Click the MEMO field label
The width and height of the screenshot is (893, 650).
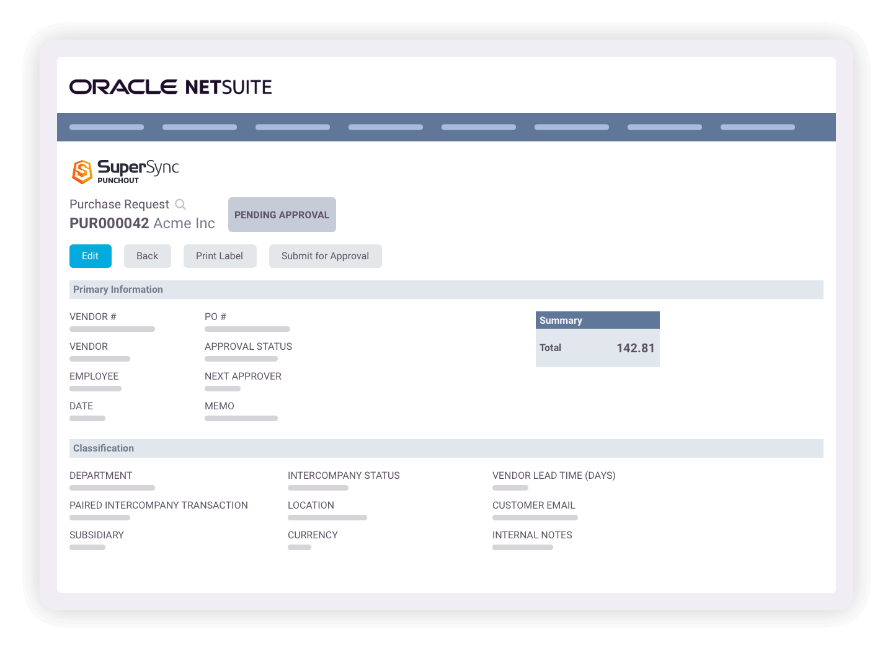pyautogui.click(x=220, y=406)
